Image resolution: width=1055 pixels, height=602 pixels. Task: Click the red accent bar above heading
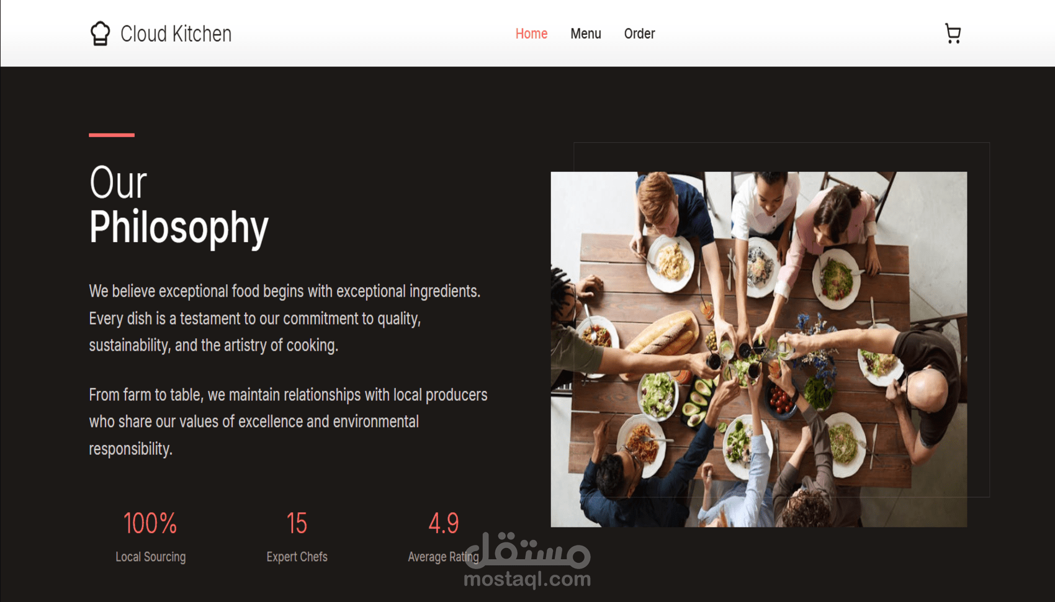112,135
